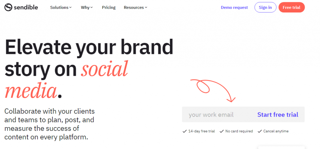Open the Why menu
Viewport: 320px width, 149px height.
point(87,7)
